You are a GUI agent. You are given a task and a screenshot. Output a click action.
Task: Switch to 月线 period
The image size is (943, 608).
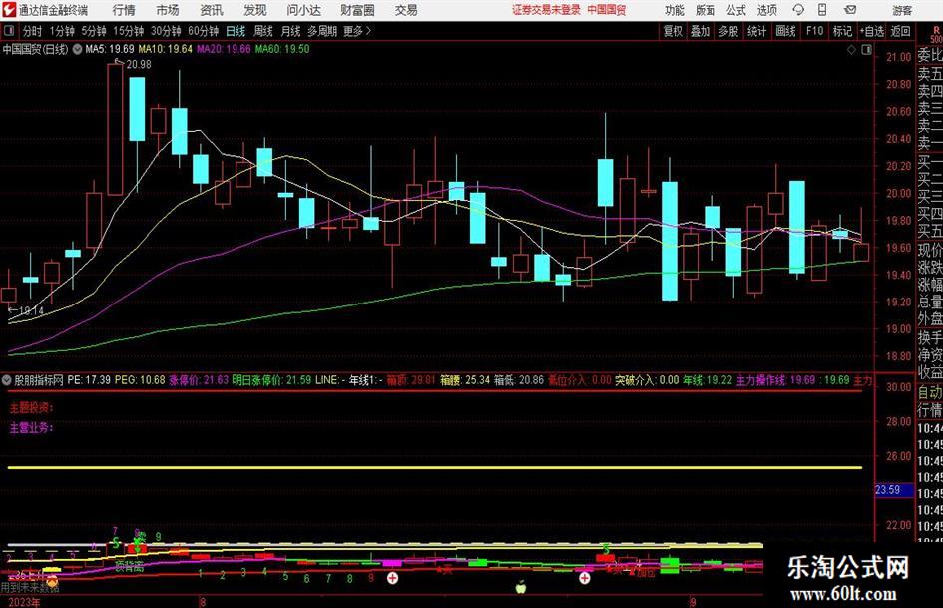(x=291, y=31)
